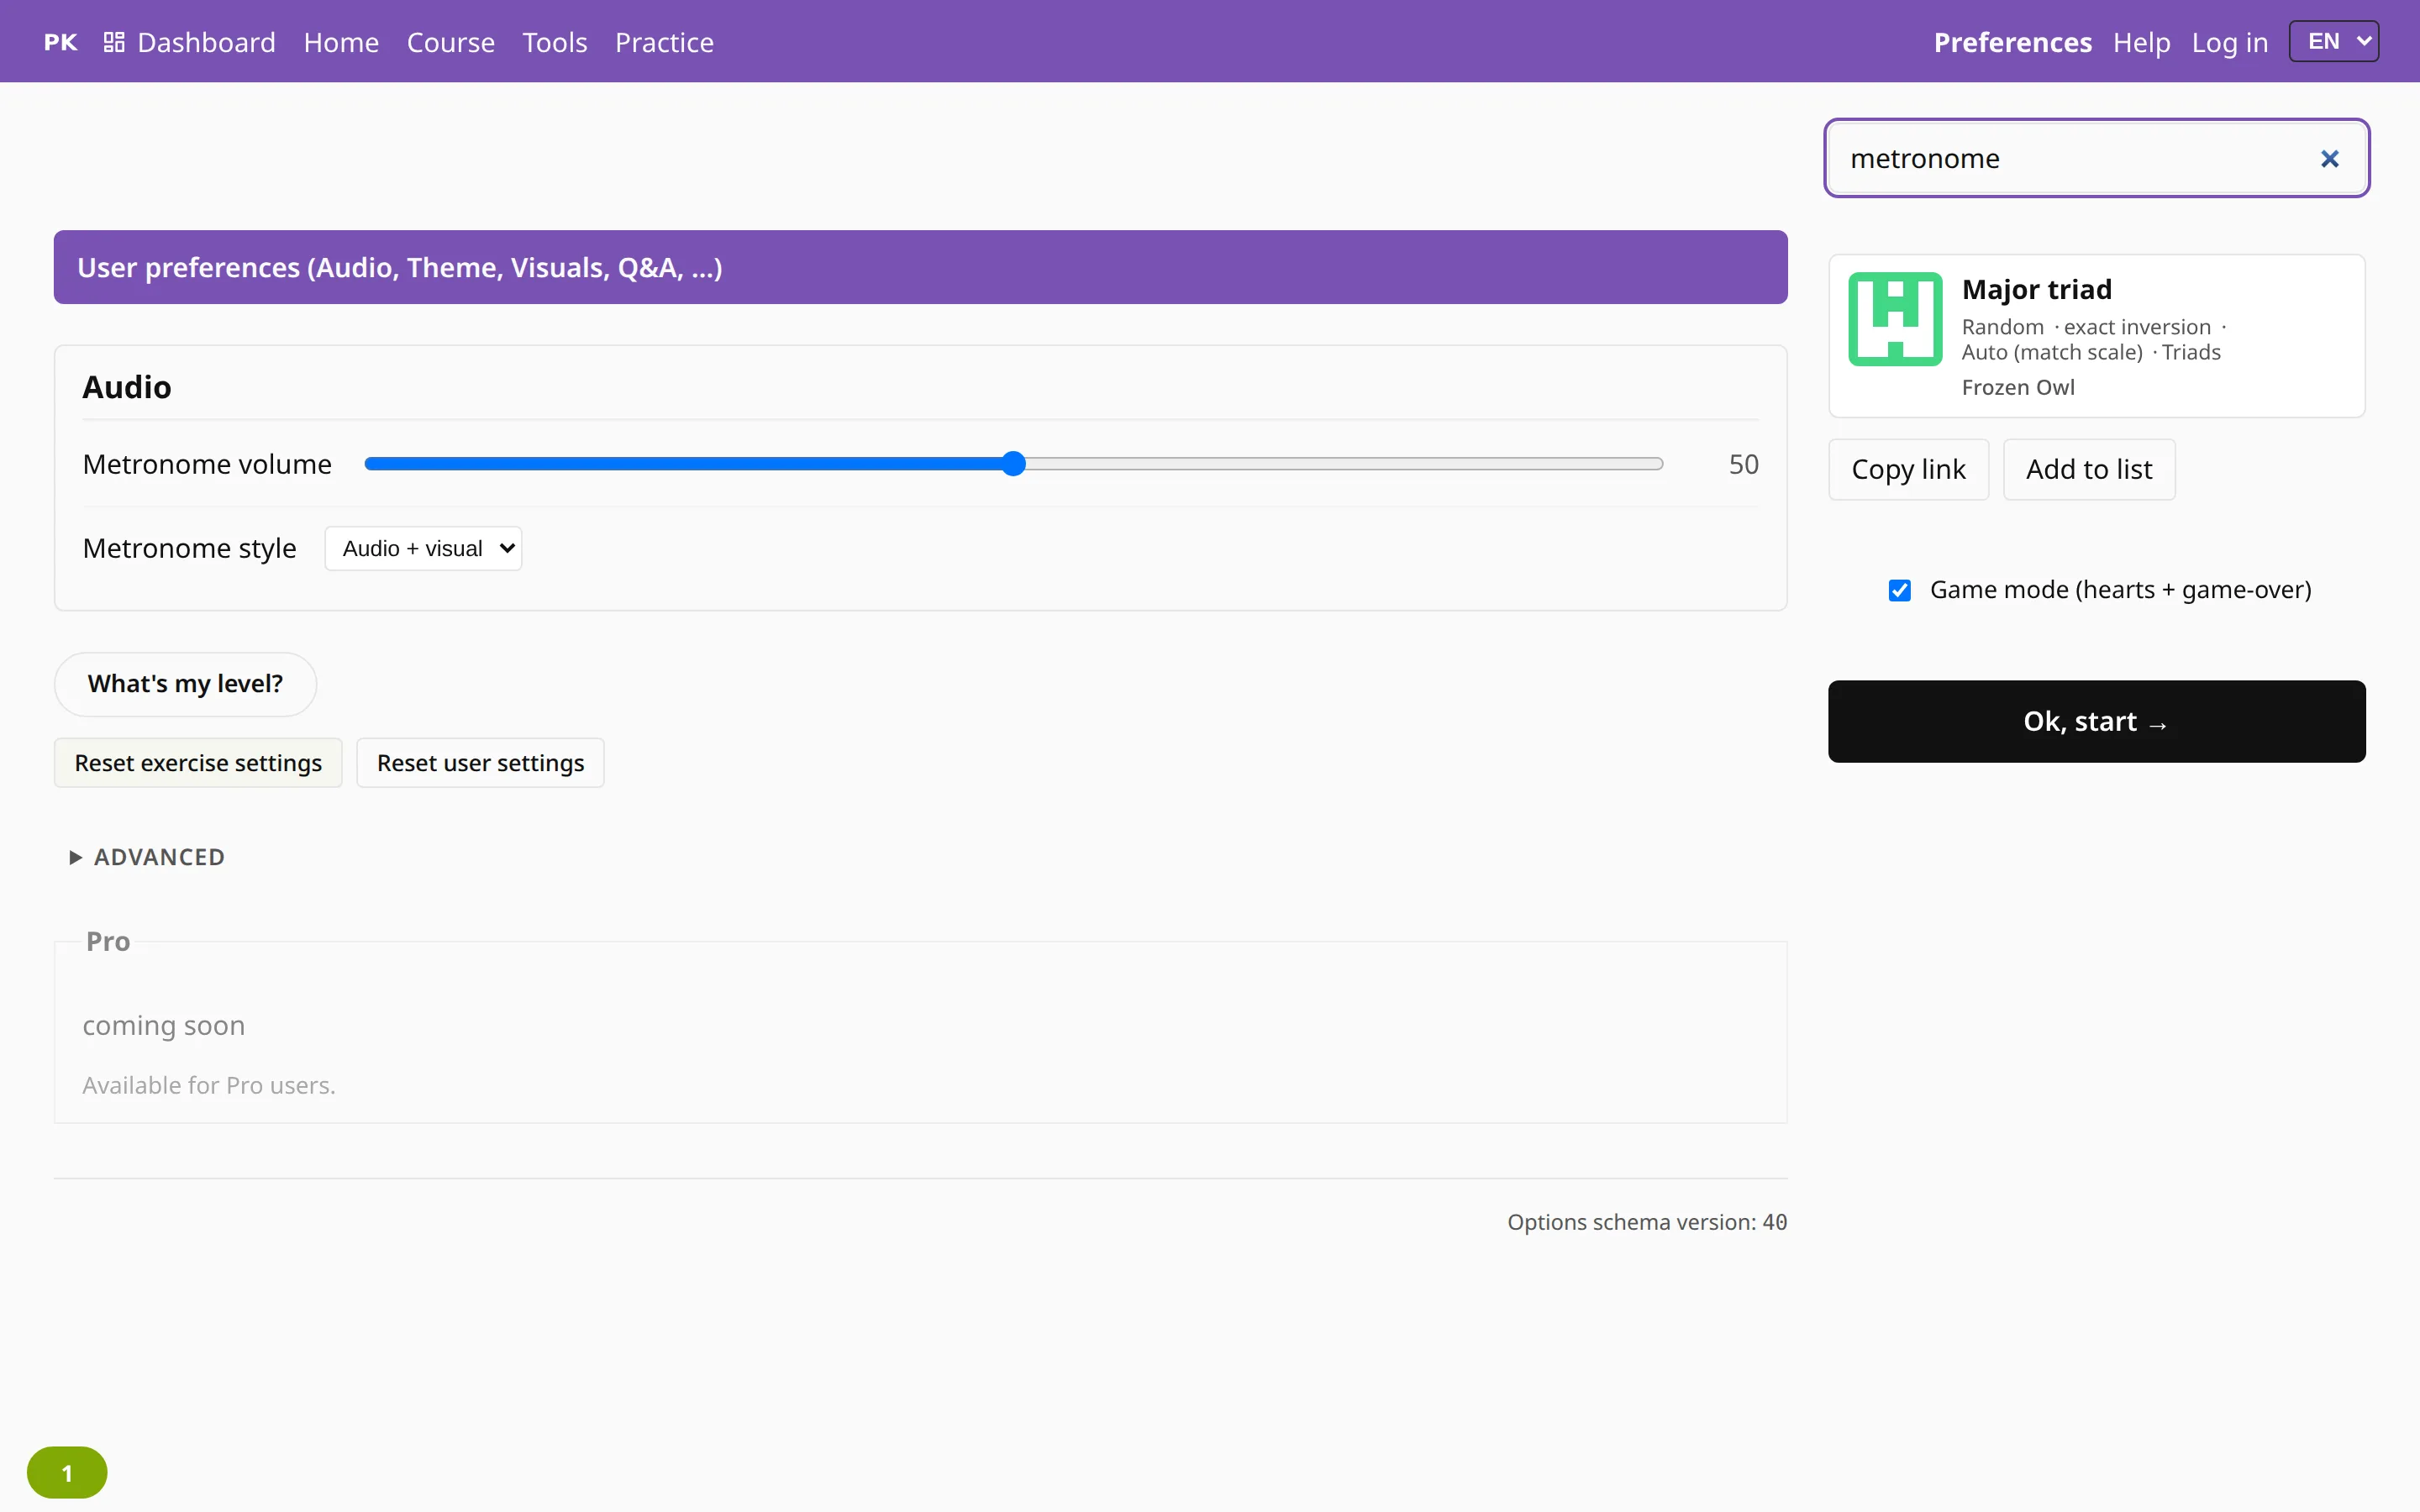This screenshot has width=2420, height=1512.
Task: Click the green badge showing 1
Action: 67,1472
